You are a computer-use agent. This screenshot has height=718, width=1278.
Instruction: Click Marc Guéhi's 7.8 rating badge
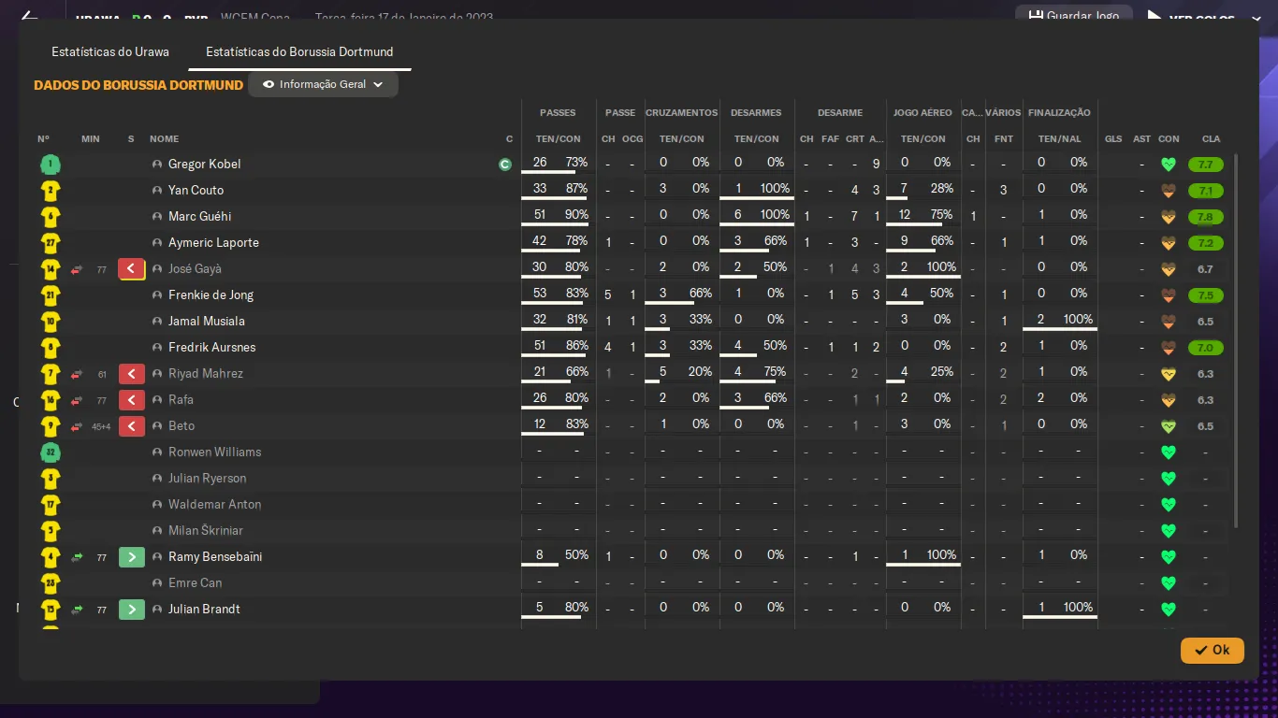pos(1205,217)
